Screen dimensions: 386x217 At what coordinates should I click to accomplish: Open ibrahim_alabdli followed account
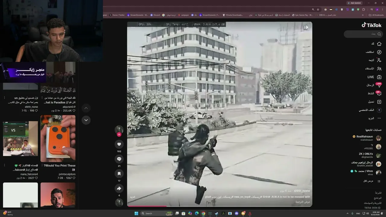click(x=366, y=164)
